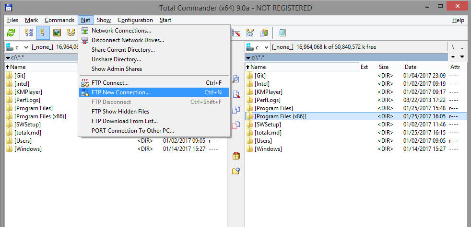Viewport: 471px width, 227px height.
Task: Sort left panel by Name column header
Action: (x=41, y=67)
